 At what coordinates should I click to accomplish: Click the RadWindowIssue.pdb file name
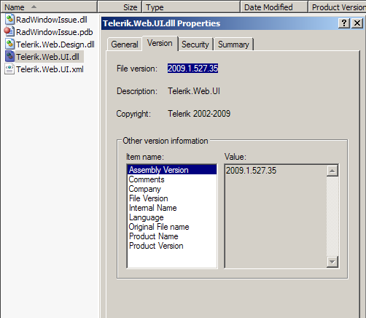click(55, 32)
